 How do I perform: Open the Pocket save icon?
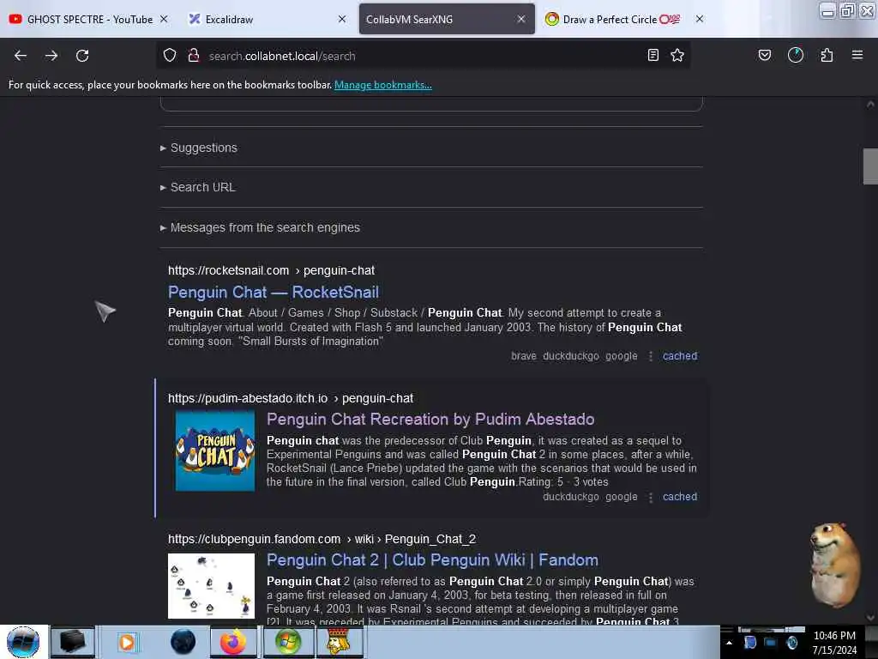pyautogui.click(x=764, y=55)
